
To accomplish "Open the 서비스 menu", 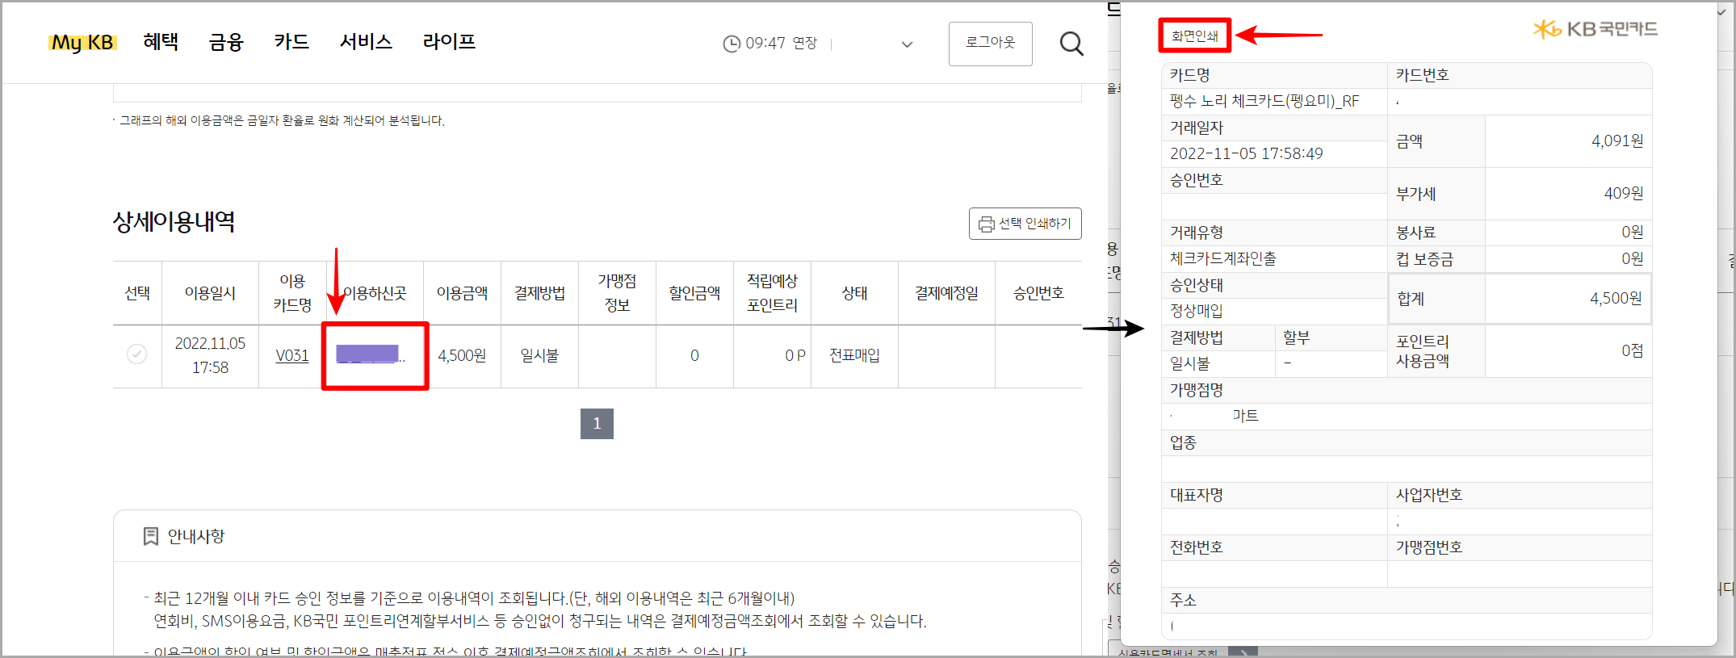I will click(x=366, y=42).
